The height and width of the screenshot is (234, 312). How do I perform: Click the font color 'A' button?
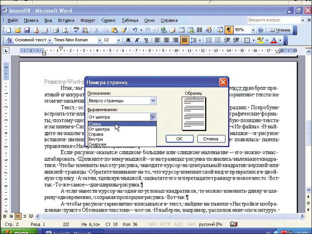tap(273, 40)
